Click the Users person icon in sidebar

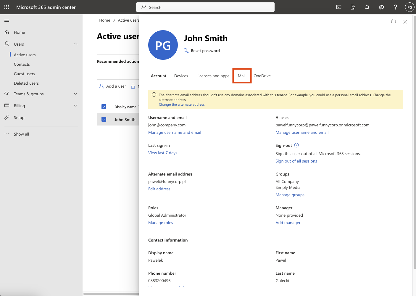coord(7,44)
